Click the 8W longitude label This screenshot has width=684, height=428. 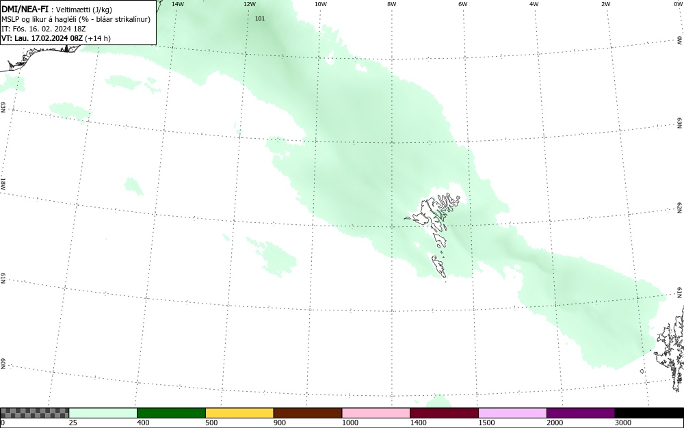pos(392,4)
